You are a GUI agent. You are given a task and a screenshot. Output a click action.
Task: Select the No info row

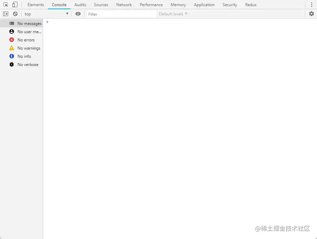click(22, 56)
